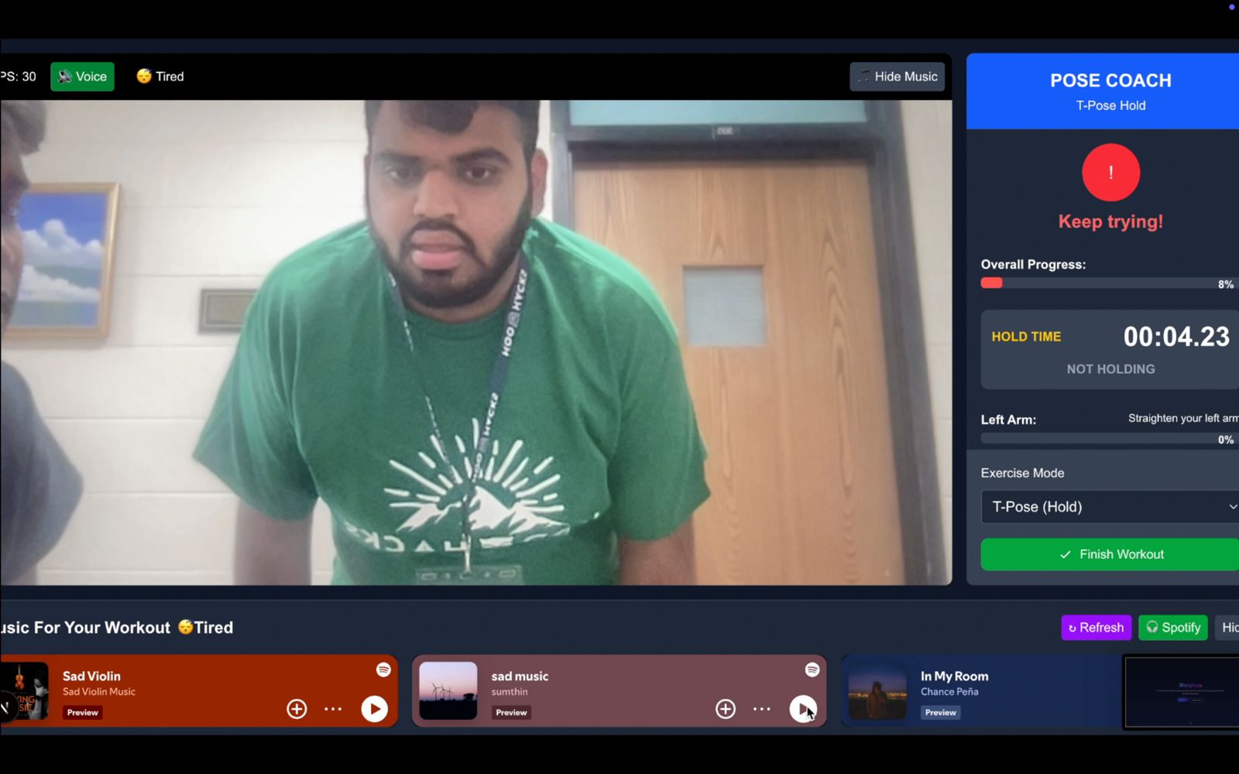Open Spotify via the green Spotify button
The width and height of the screenshot is (1239, 774).
(x=1174, y=628)
